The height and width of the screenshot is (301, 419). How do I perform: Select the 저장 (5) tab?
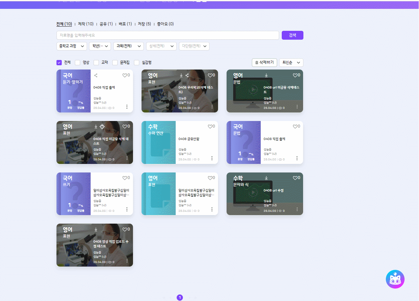[144, 24]
